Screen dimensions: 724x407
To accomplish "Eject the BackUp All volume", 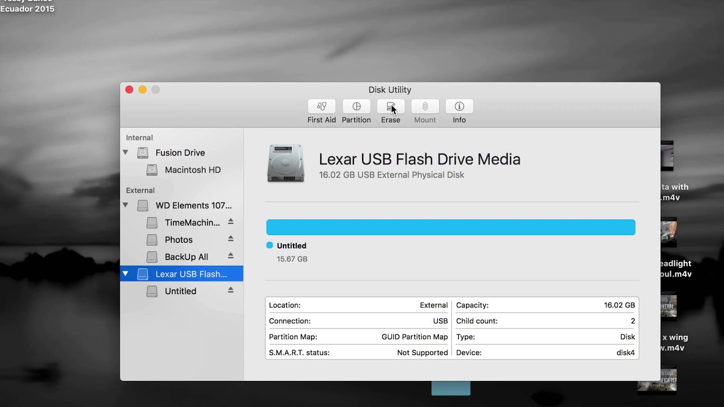I will 231,256.
